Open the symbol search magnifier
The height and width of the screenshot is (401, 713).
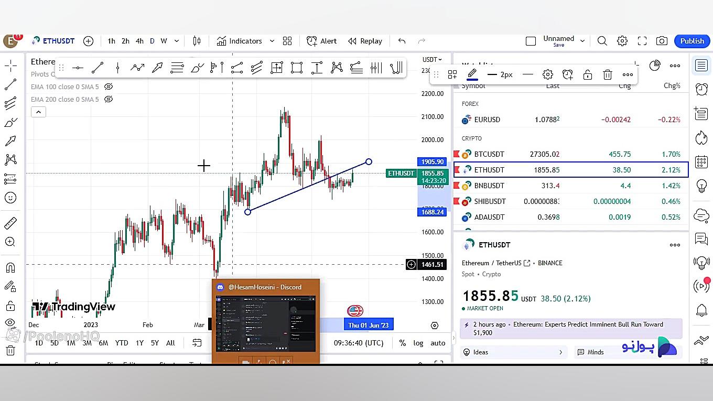tap(602, 41)
